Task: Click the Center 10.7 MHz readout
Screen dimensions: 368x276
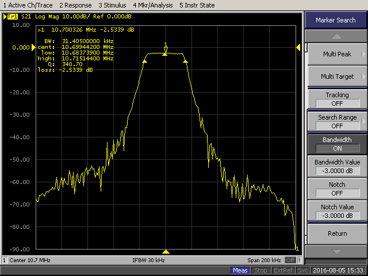Action: [x=30, y=260]
